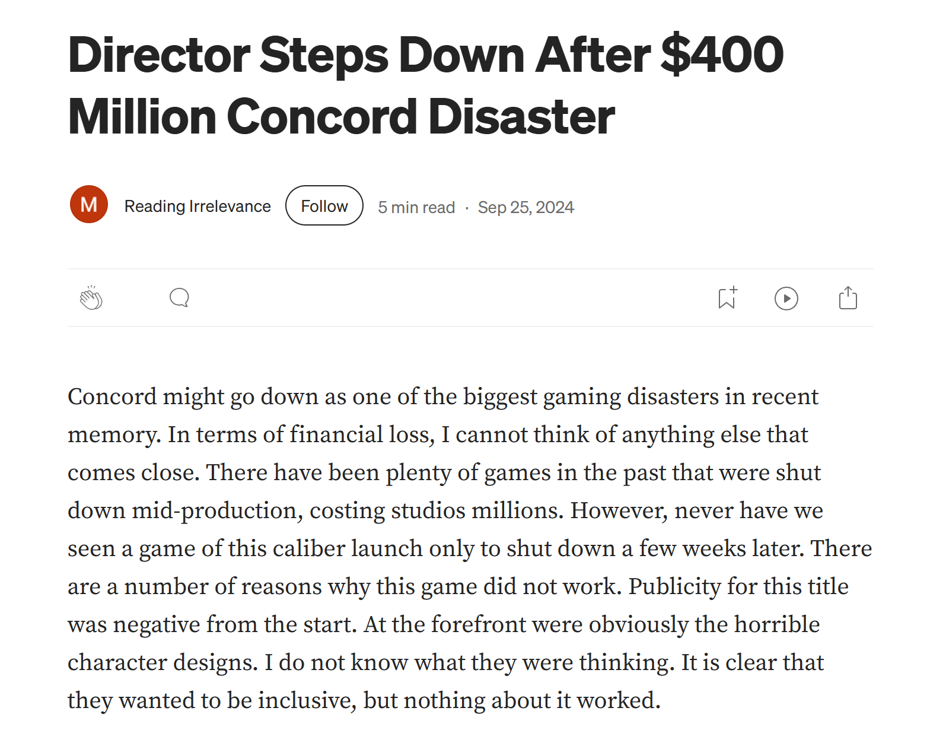
Task: Save the story with the bookmark icon
Action: point(727,298)
